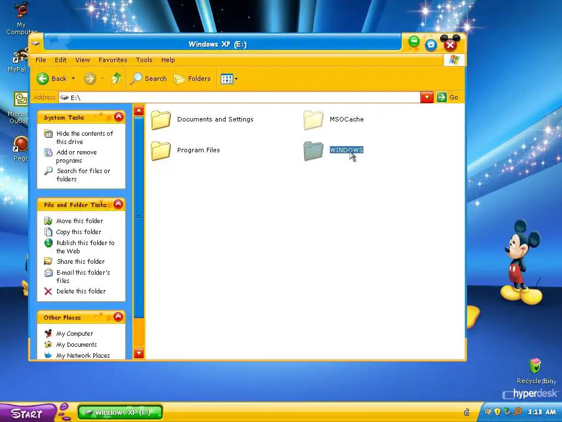This screenshot has height=422, width=562.
Task: Toggle the Folders pane button
Action: (x=192, y=79)
